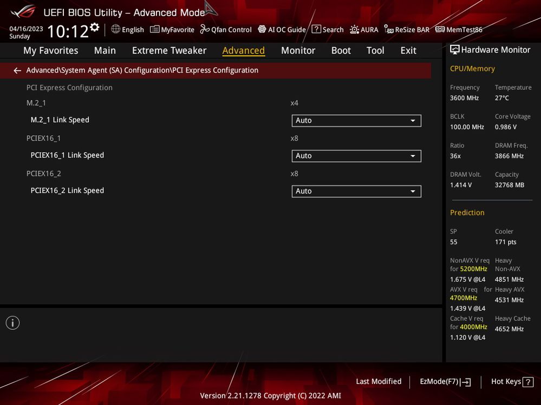
Task: Switch to the Boot tab
Action: pyautogui.click(x=341, y=50)
